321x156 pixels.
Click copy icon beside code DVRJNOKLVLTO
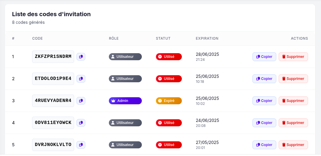tap(81, 145)
